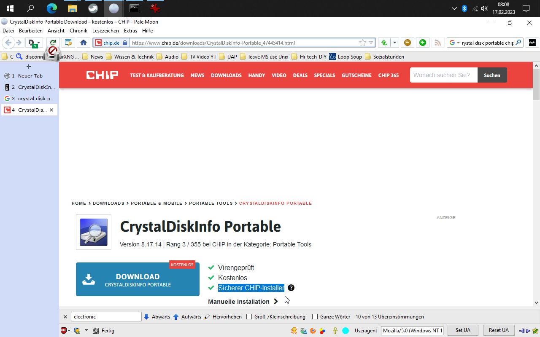This screenshot has height=337, width=540.
Task: Open dropdown arrow beside globe status icon
Action: pyautogui.click(x=86, y=331)
